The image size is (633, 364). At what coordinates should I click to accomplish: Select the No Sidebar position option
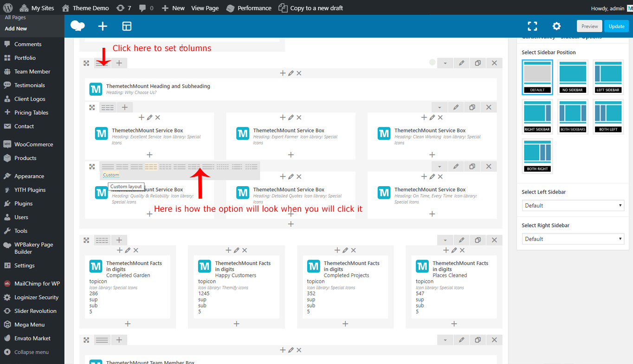coord(573,77)
